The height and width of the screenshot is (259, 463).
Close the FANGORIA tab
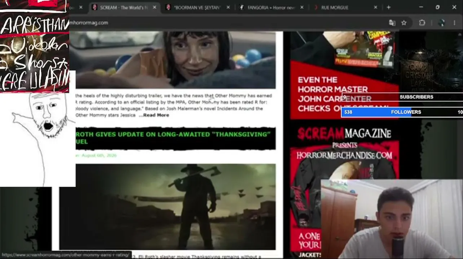tap(302, 7)
